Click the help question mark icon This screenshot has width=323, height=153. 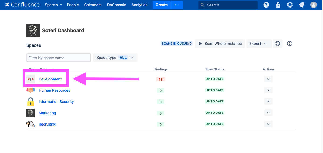(266, 5)
